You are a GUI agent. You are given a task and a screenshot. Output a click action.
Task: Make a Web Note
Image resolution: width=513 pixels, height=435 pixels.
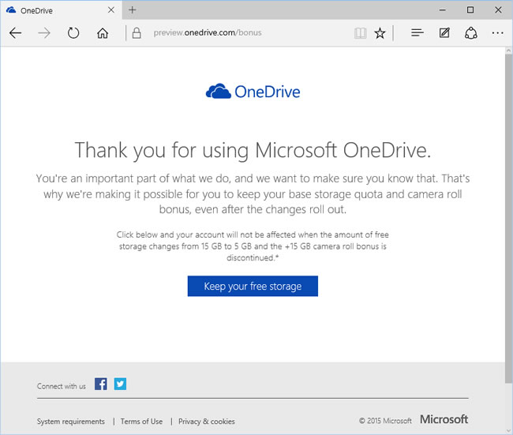click(x=444, y=33)
